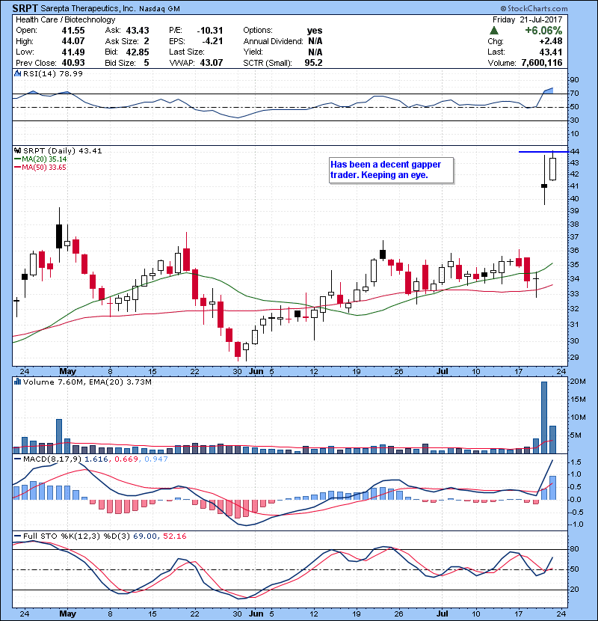Click the Options value yes
598x621 pixels.
tap(315, 31)
